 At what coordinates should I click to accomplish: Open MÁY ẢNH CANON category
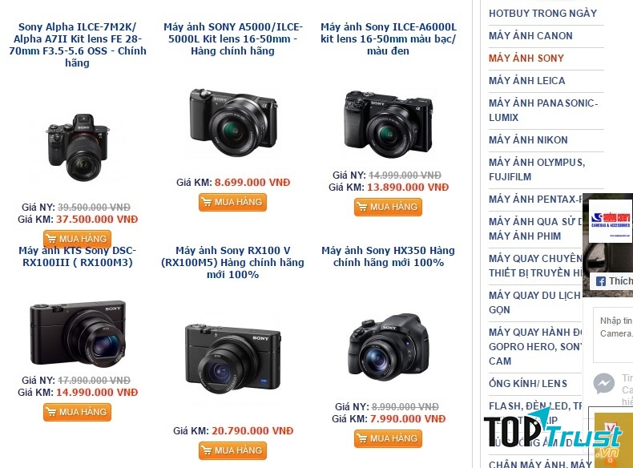530,36
